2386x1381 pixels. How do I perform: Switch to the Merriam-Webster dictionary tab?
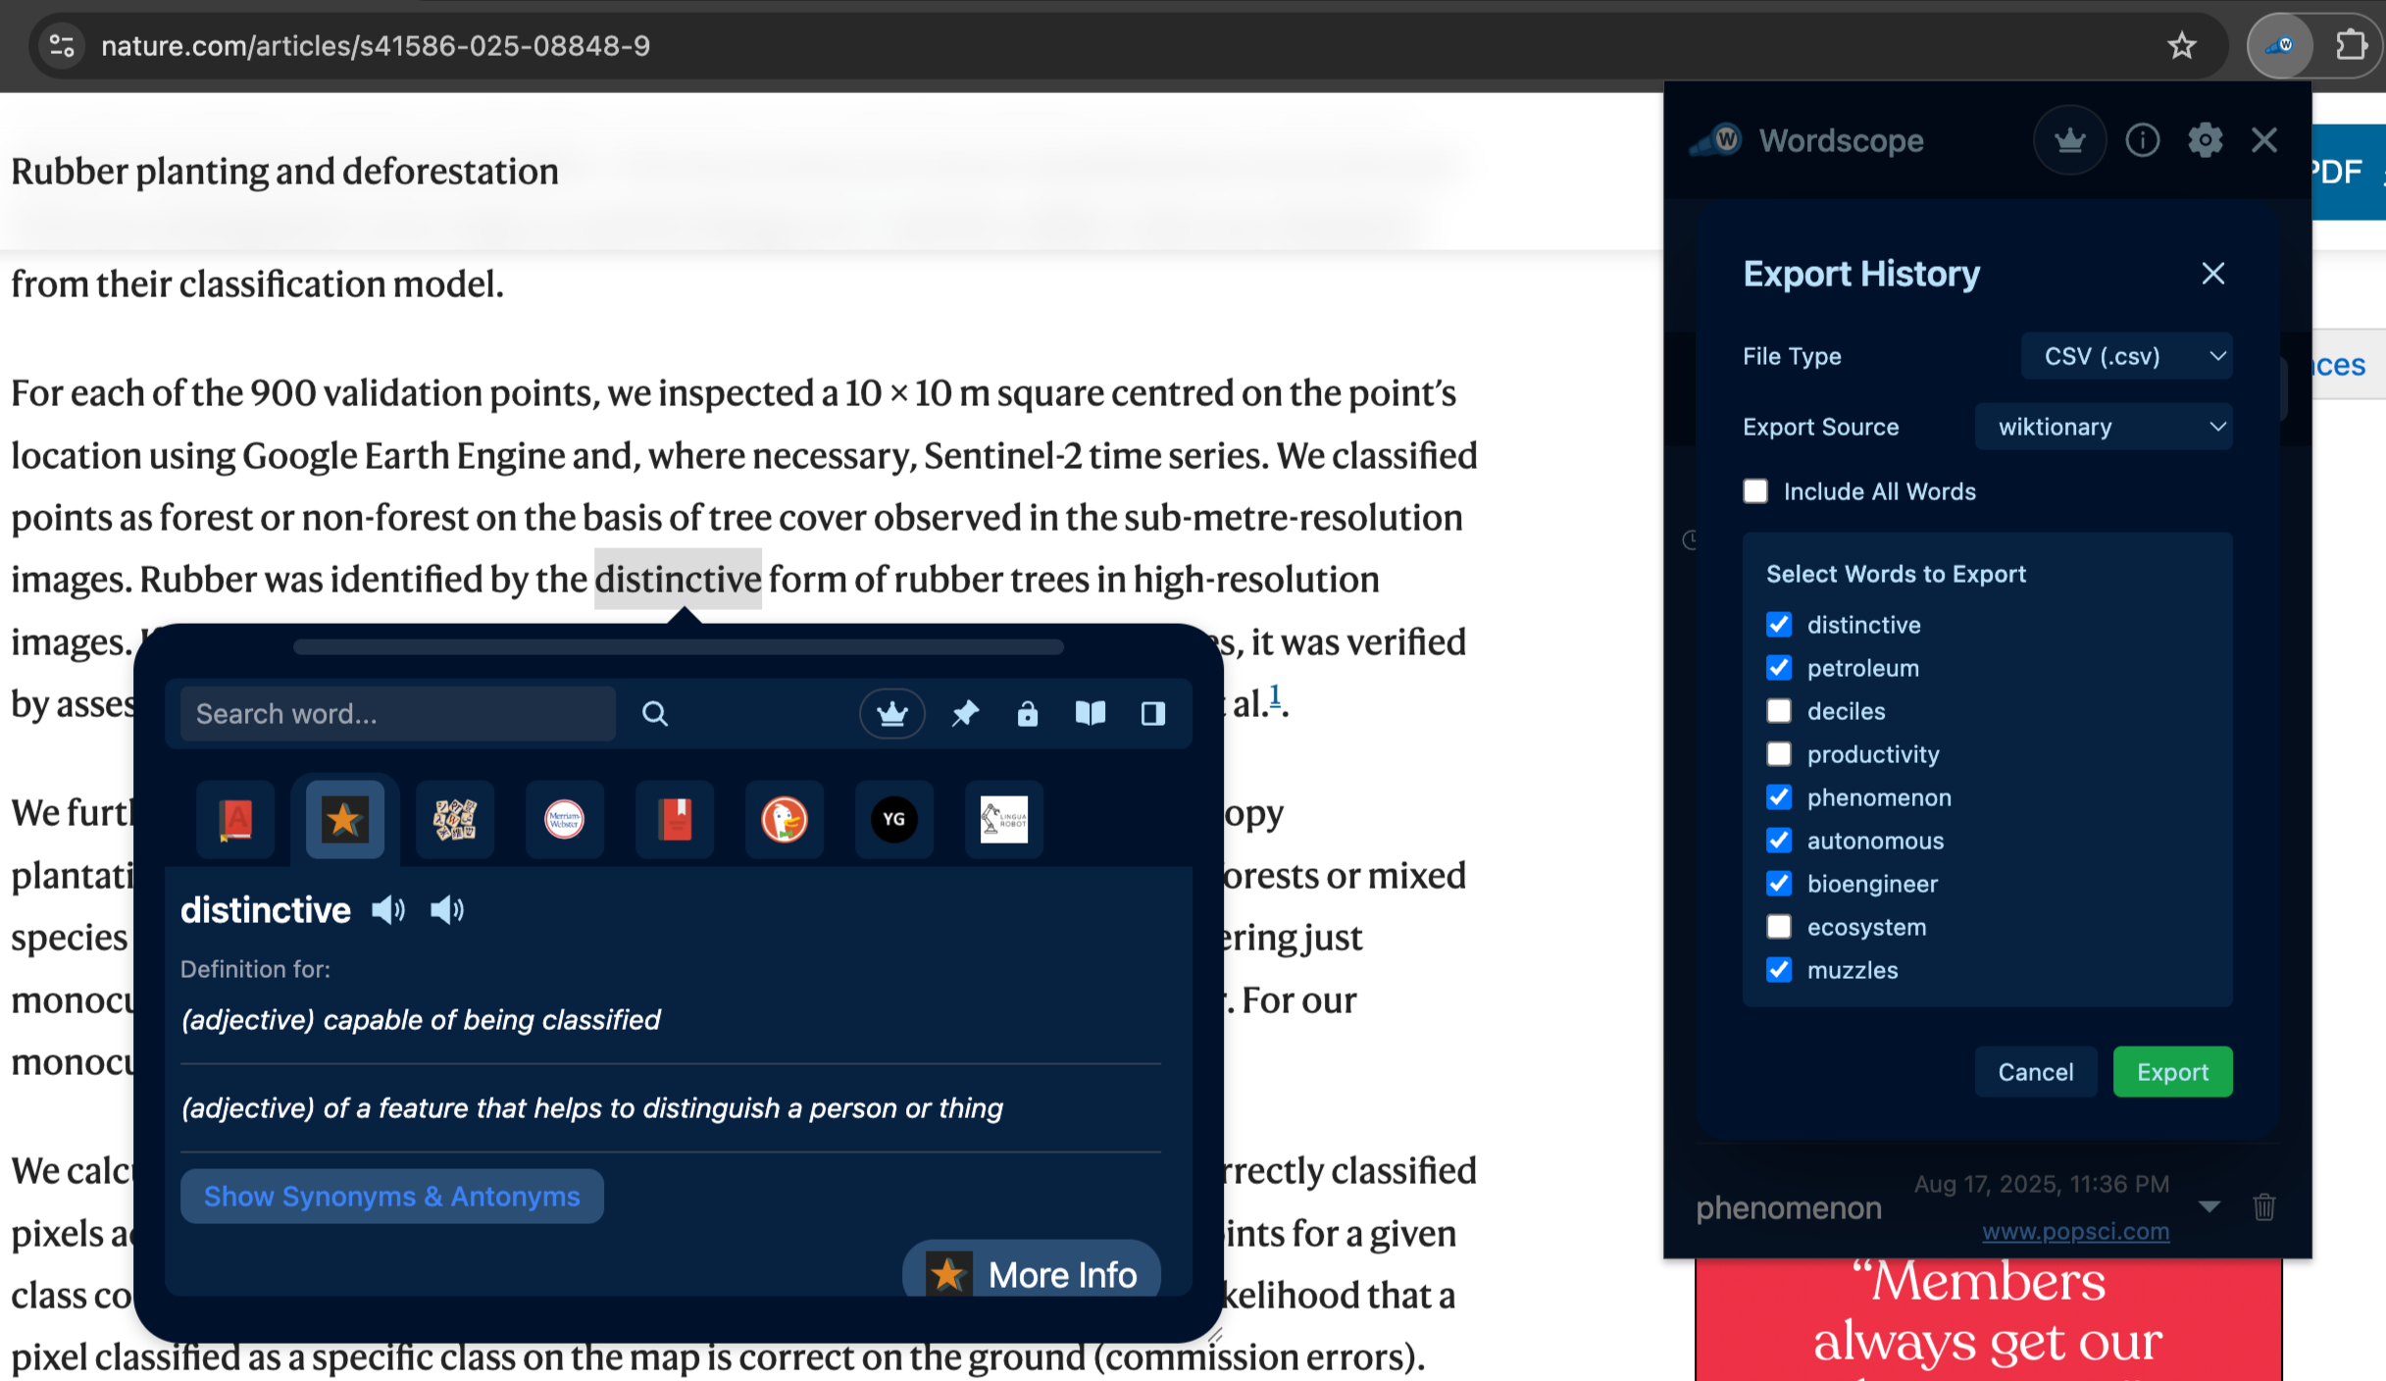point(564,819)
